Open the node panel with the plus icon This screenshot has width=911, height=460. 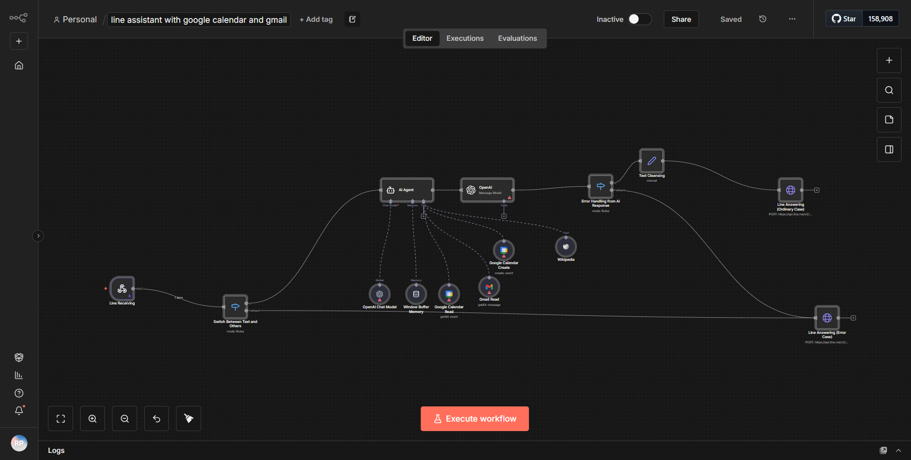click(889, 60)
